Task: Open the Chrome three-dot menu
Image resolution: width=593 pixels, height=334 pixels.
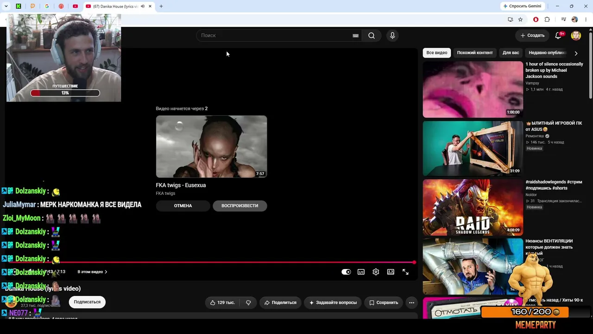Action: (x=586, y=19)
